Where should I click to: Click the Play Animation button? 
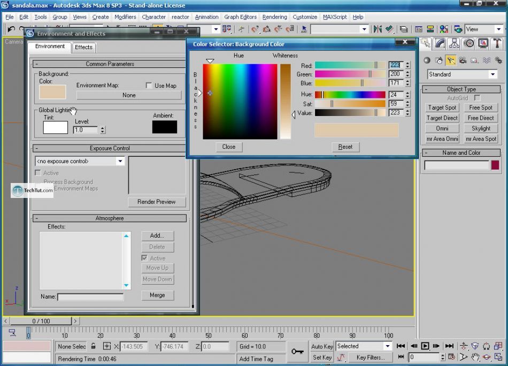pyautogui.click(x=425, y=346)
